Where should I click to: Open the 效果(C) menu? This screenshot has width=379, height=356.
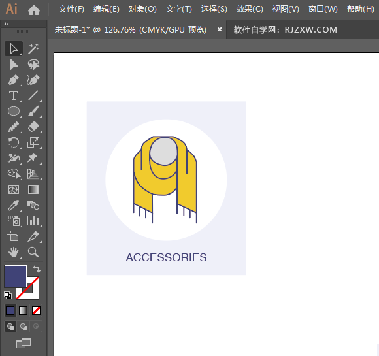point(250,9)
